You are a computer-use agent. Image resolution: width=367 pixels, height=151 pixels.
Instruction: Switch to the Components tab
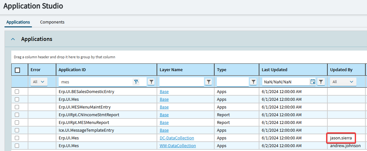click(x=52, y=22)
